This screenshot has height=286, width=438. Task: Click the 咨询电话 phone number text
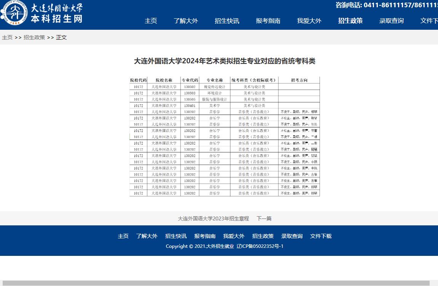tap(387, 5)
